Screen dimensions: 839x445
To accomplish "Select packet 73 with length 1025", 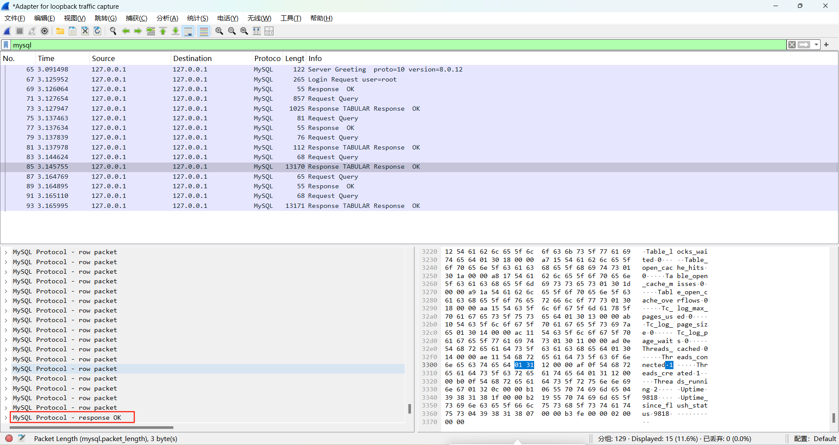I will point(419,109).
